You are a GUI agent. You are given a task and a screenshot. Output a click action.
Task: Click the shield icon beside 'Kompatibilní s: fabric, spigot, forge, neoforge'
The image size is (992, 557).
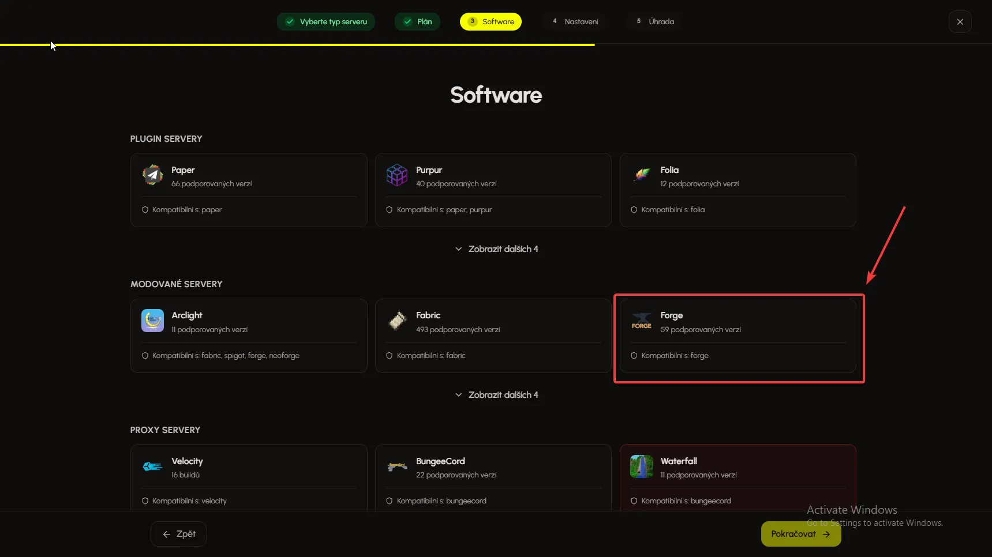(x=145, y=356)
